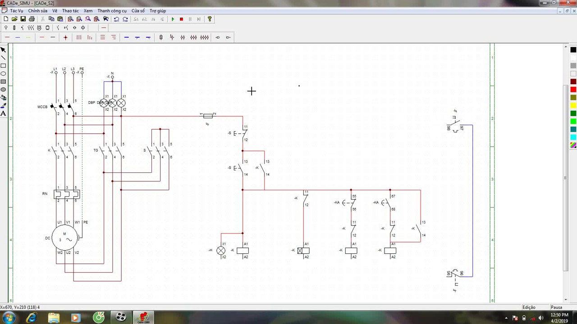Pause the simulation

(190, 19)
